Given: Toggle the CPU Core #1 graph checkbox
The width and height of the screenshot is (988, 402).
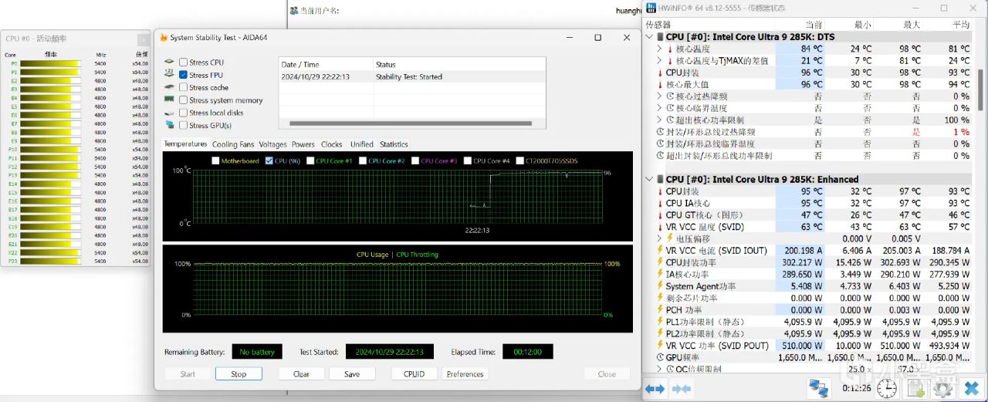Looking at the screenshot, I should click(x=310, y=160).
